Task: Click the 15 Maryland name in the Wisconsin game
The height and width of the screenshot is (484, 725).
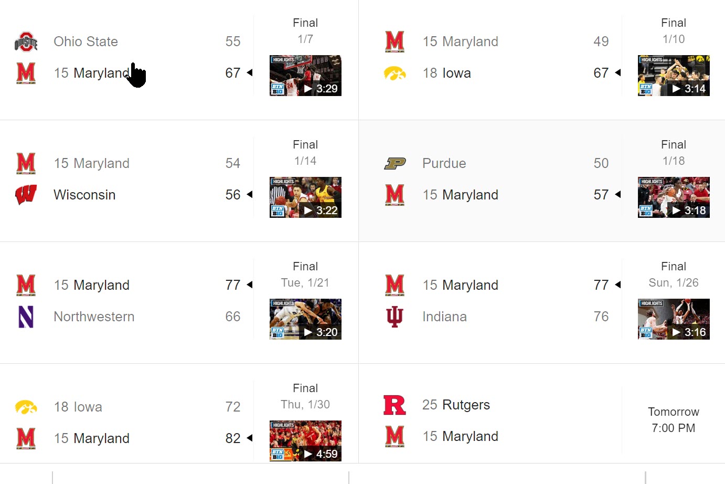Action: click(x=91, y=163)
